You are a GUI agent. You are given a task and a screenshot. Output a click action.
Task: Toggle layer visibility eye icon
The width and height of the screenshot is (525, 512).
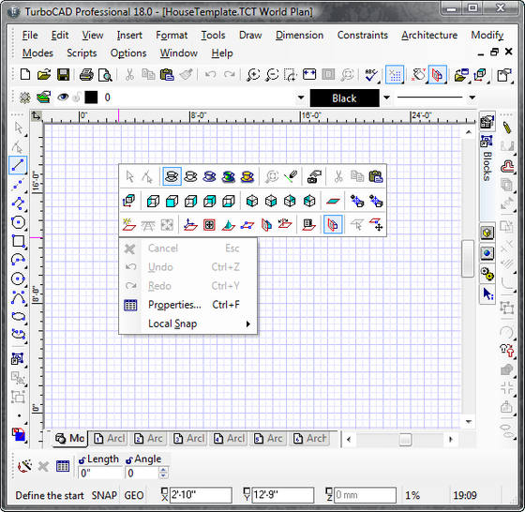pos(63,98)
